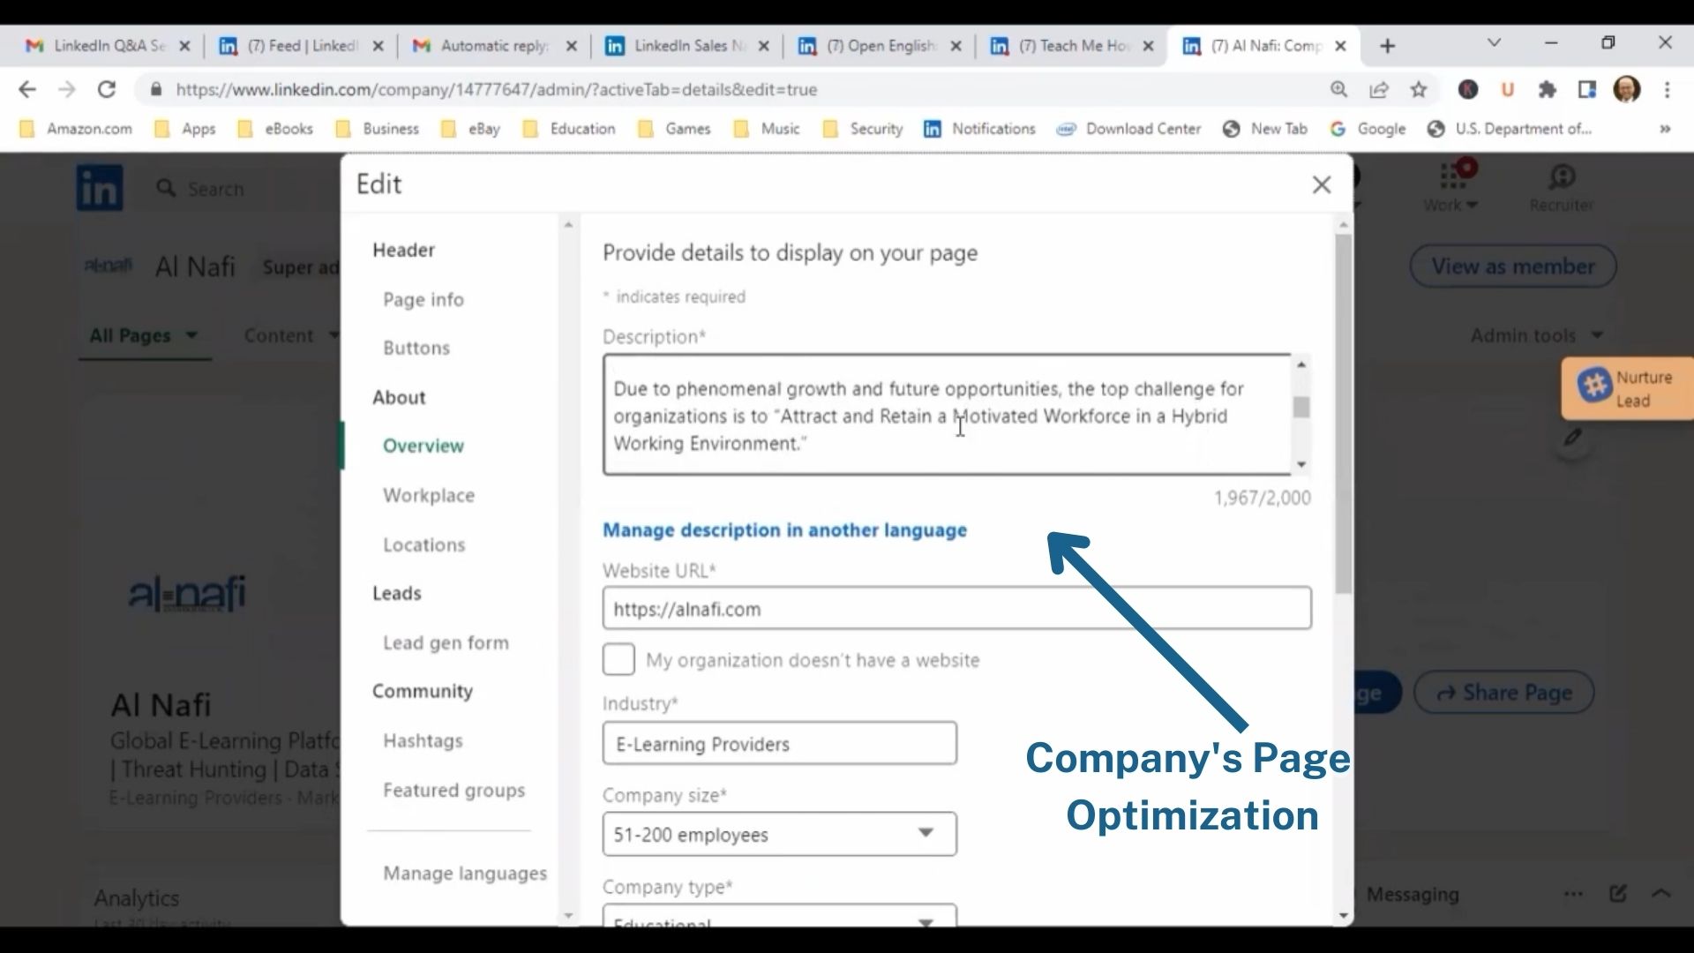Open the Google bookmark
1694x953 pixels.
[x=1368, y=129]
